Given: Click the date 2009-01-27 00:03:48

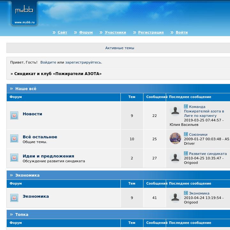Looking at the screenshot, I should [x=203, y=139].
